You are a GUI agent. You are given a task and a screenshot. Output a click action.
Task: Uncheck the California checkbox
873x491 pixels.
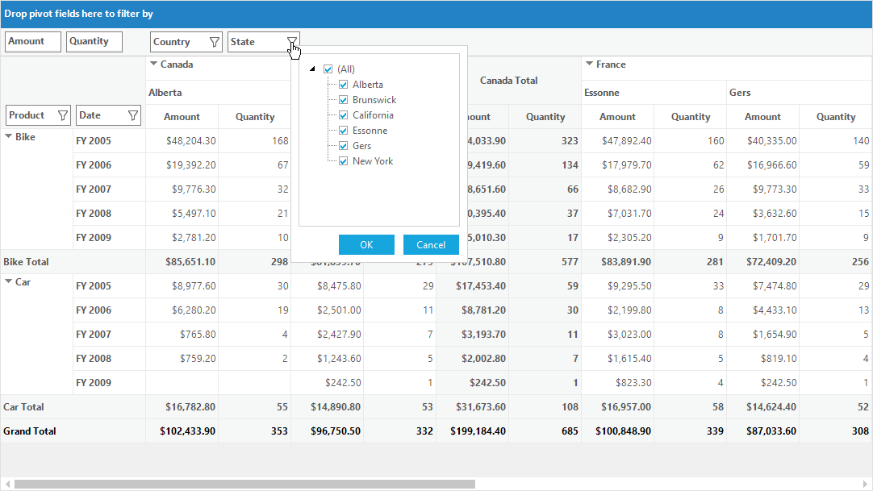point(344,115)
